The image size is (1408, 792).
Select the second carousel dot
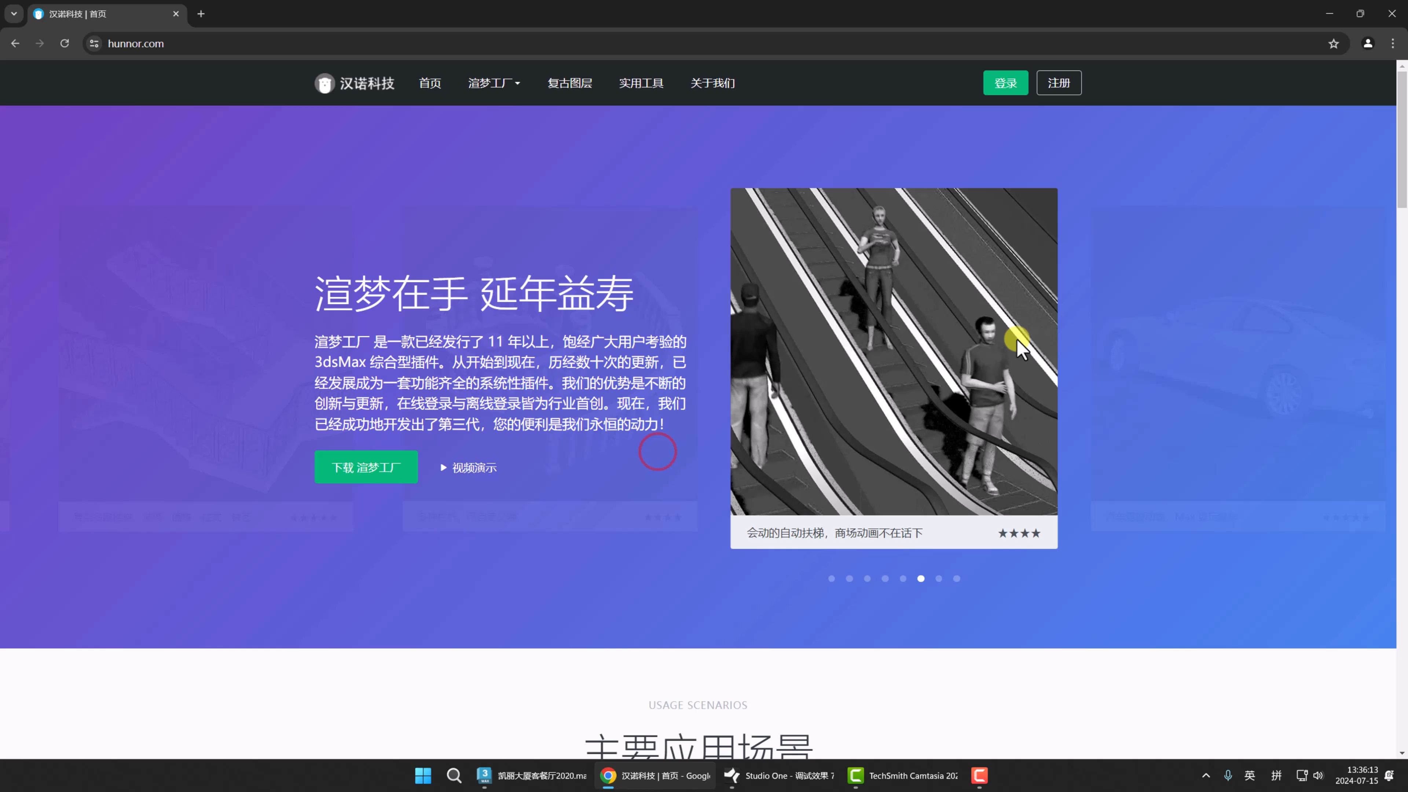click(850, 579)
